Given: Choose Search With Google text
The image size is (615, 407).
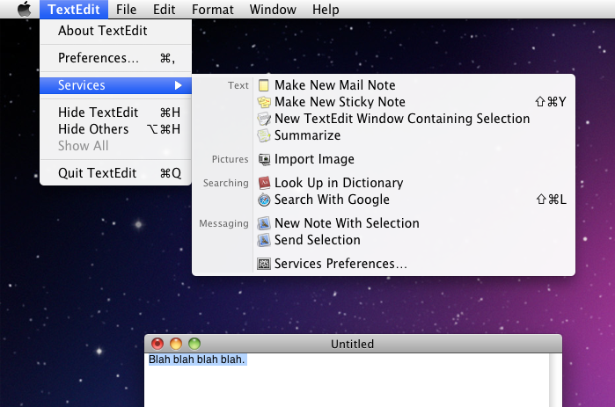Looking at the screenshot, I should click(x=332, y=200).
